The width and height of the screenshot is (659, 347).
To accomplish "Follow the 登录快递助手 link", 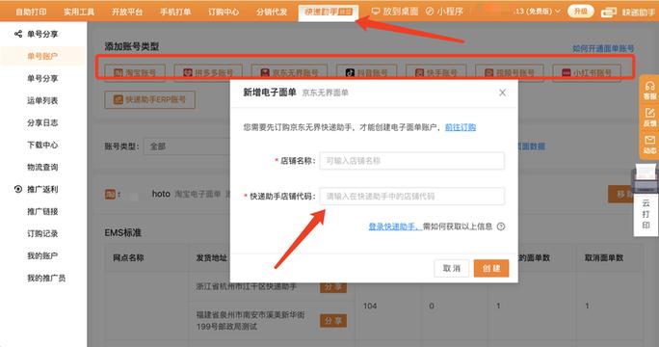I will [x=395, y=227].
